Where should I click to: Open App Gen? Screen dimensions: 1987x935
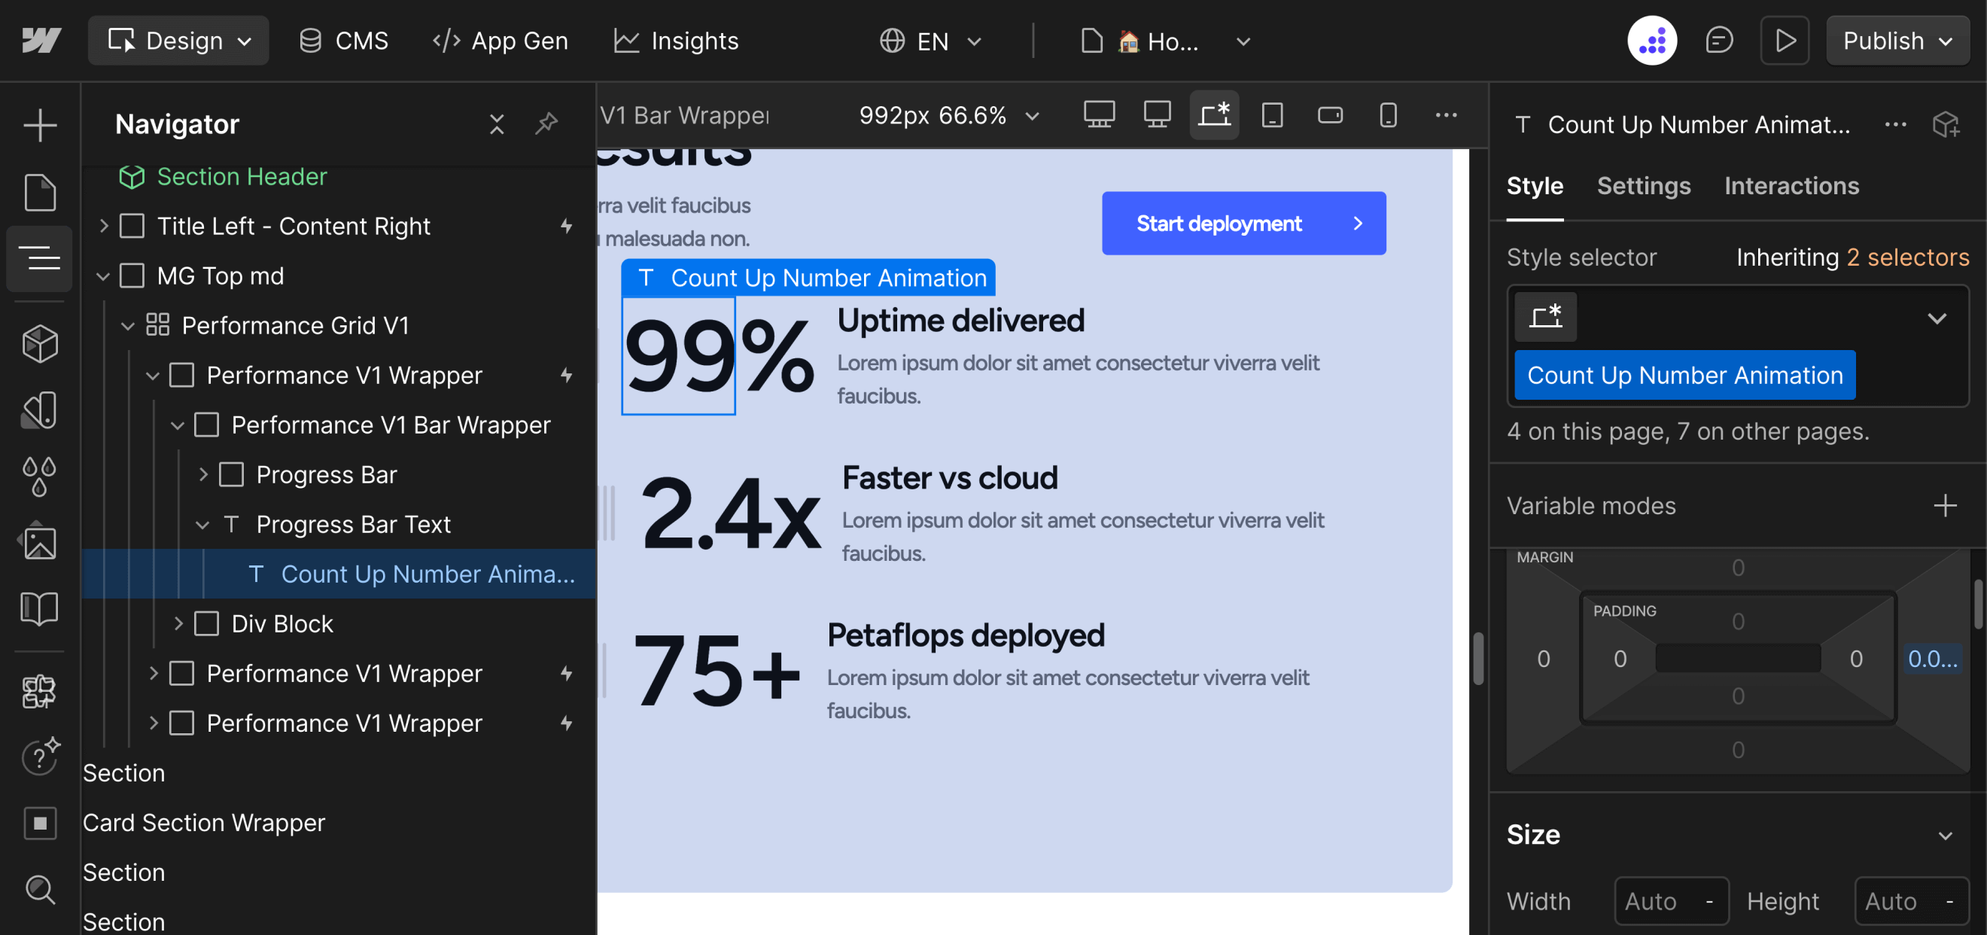coord(500,40)
